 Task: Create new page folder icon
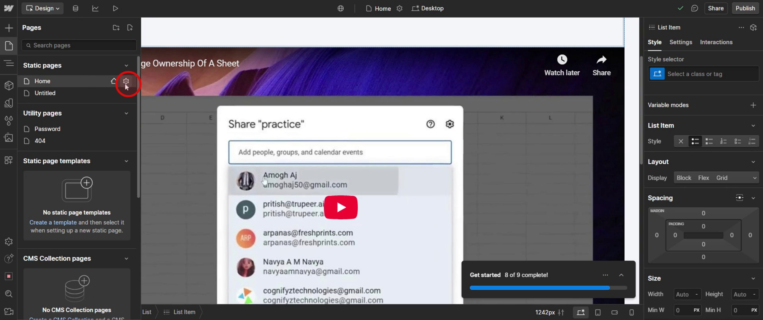[116, 27]
